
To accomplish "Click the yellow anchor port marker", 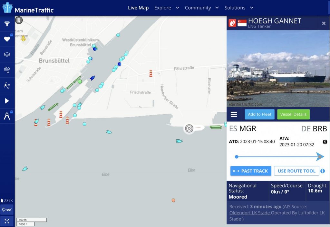I will click(23, 38).
